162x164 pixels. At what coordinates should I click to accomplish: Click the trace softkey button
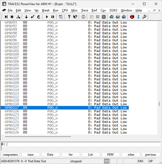30,155
